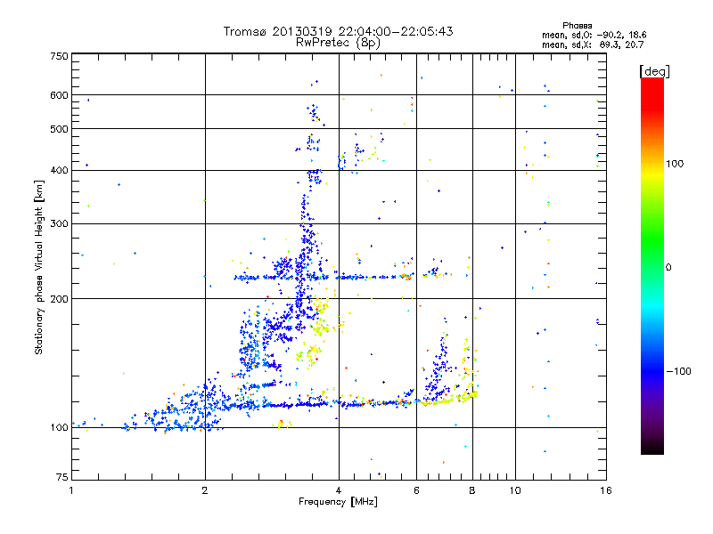Click the '100' colorbar tick label
This screenshot has width=713, height=534.
[x=675, y=164]
